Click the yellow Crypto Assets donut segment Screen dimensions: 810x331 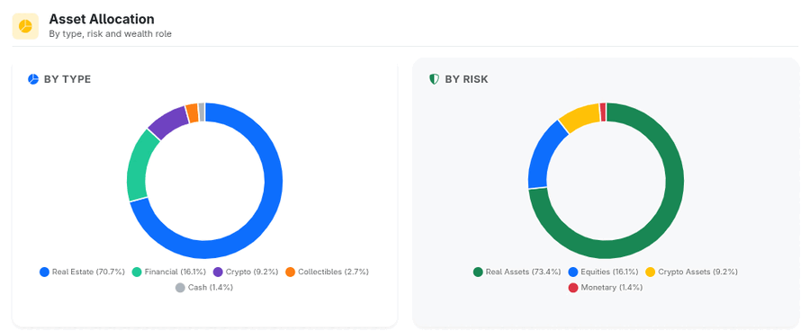(580, 116)
